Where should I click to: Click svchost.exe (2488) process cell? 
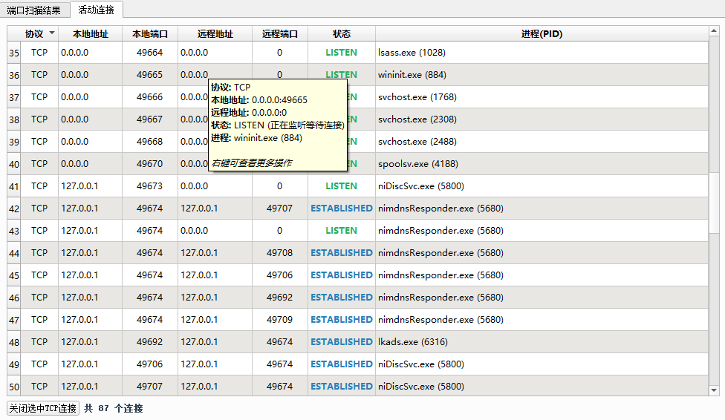coord(542,142)
